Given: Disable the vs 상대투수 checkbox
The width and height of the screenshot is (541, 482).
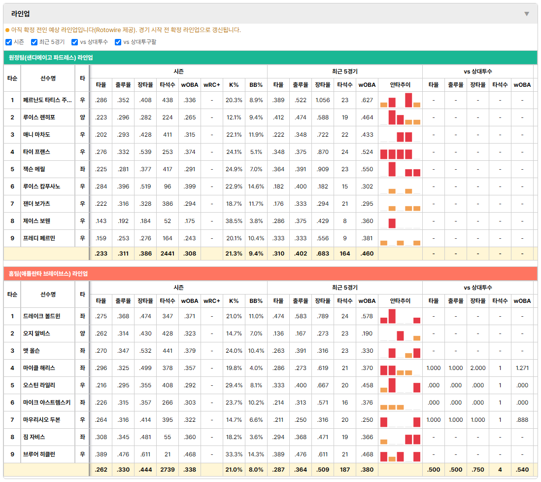Looking at the screenshot, I should coord(74,42).
